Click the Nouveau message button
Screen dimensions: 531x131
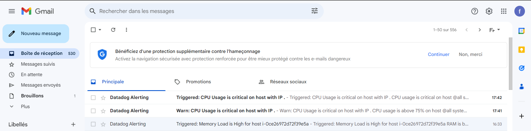click(x=36, y=34)
